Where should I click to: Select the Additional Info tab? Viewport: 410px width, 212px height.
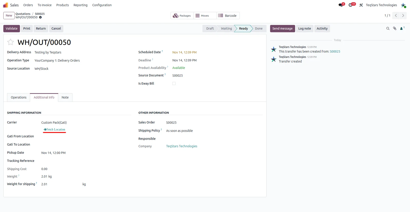click(x=44, y=97)
